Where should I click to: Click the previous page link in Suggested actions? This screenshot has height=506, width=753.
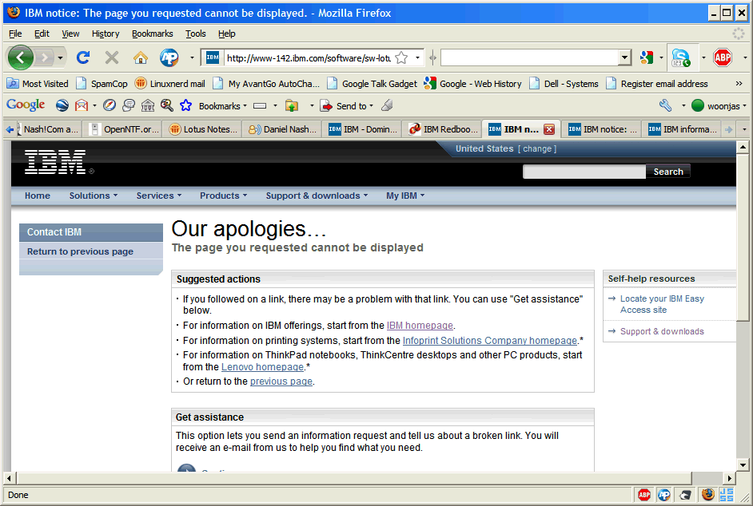281,381
